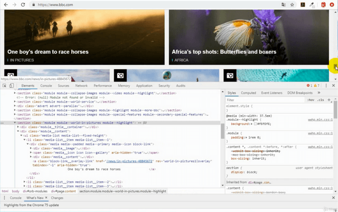Click the #f6f6f6 background color swatch
This screenshot has width=338, height=212.
click(x=256, y=123)
